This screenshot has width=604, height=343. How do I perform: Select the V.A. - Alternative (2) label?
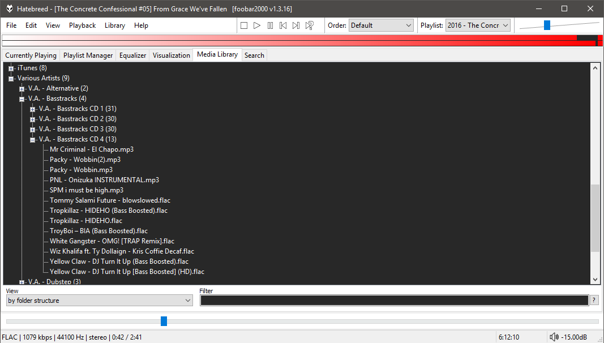[58, 88]
